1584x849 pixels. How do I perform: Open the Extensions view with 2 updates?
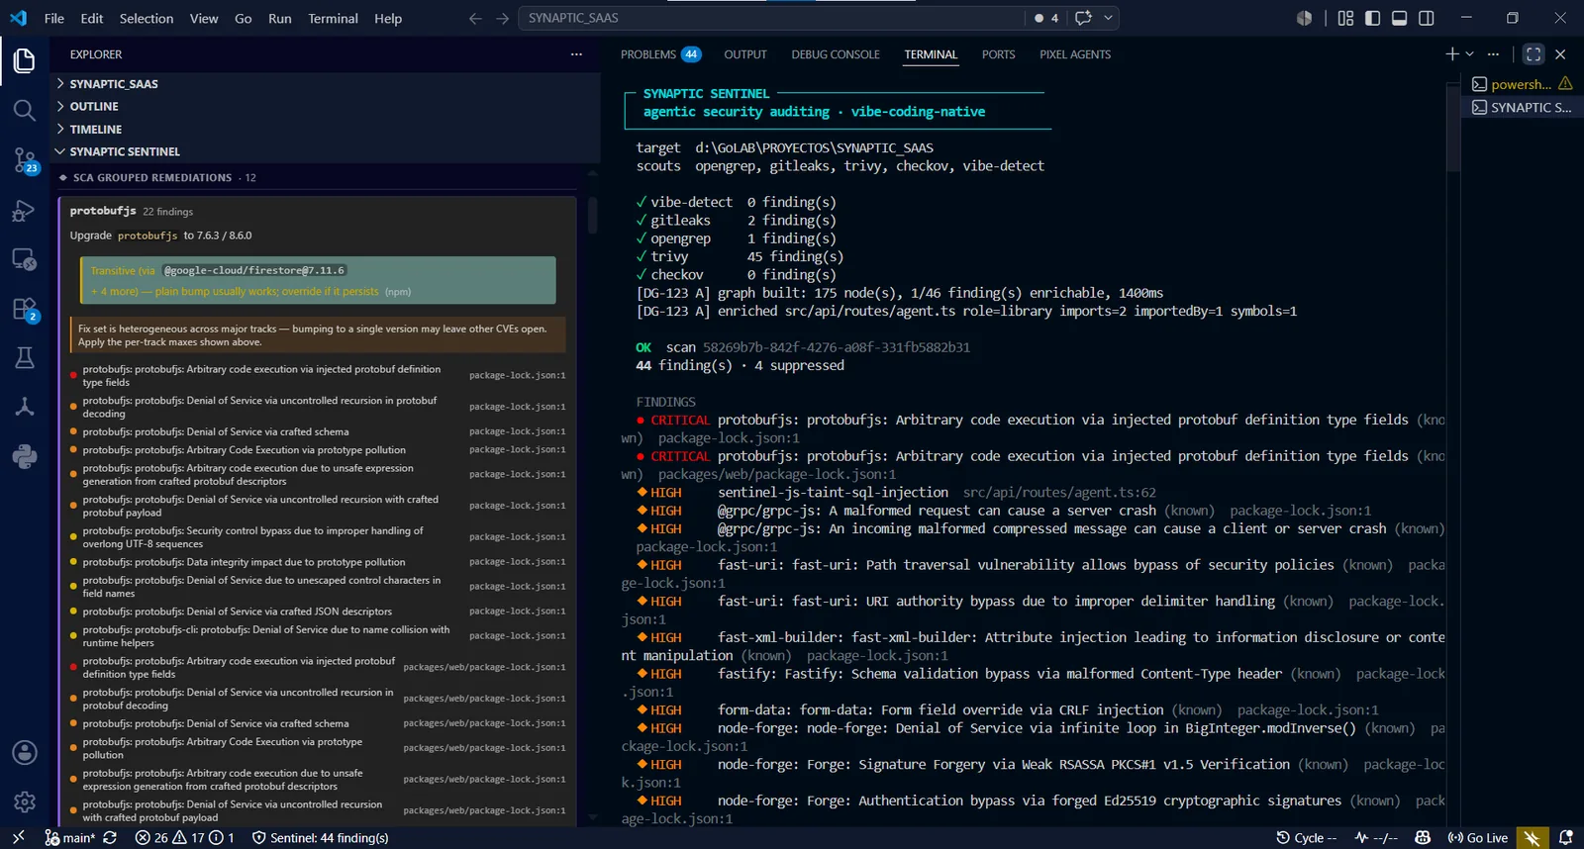click(25, 309)
